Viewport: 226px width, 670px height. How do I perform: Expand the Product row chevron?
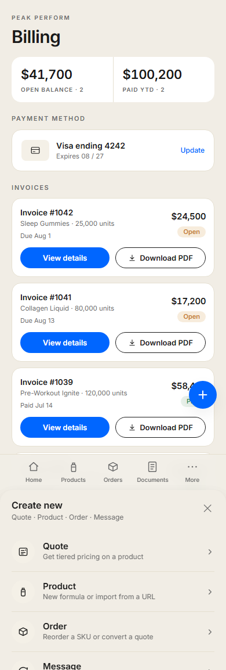pos(210,592)
